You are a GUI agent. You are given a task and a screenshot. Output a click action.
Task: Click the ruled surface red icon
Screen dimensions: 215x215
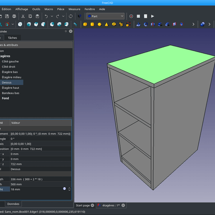pos(174,24)
